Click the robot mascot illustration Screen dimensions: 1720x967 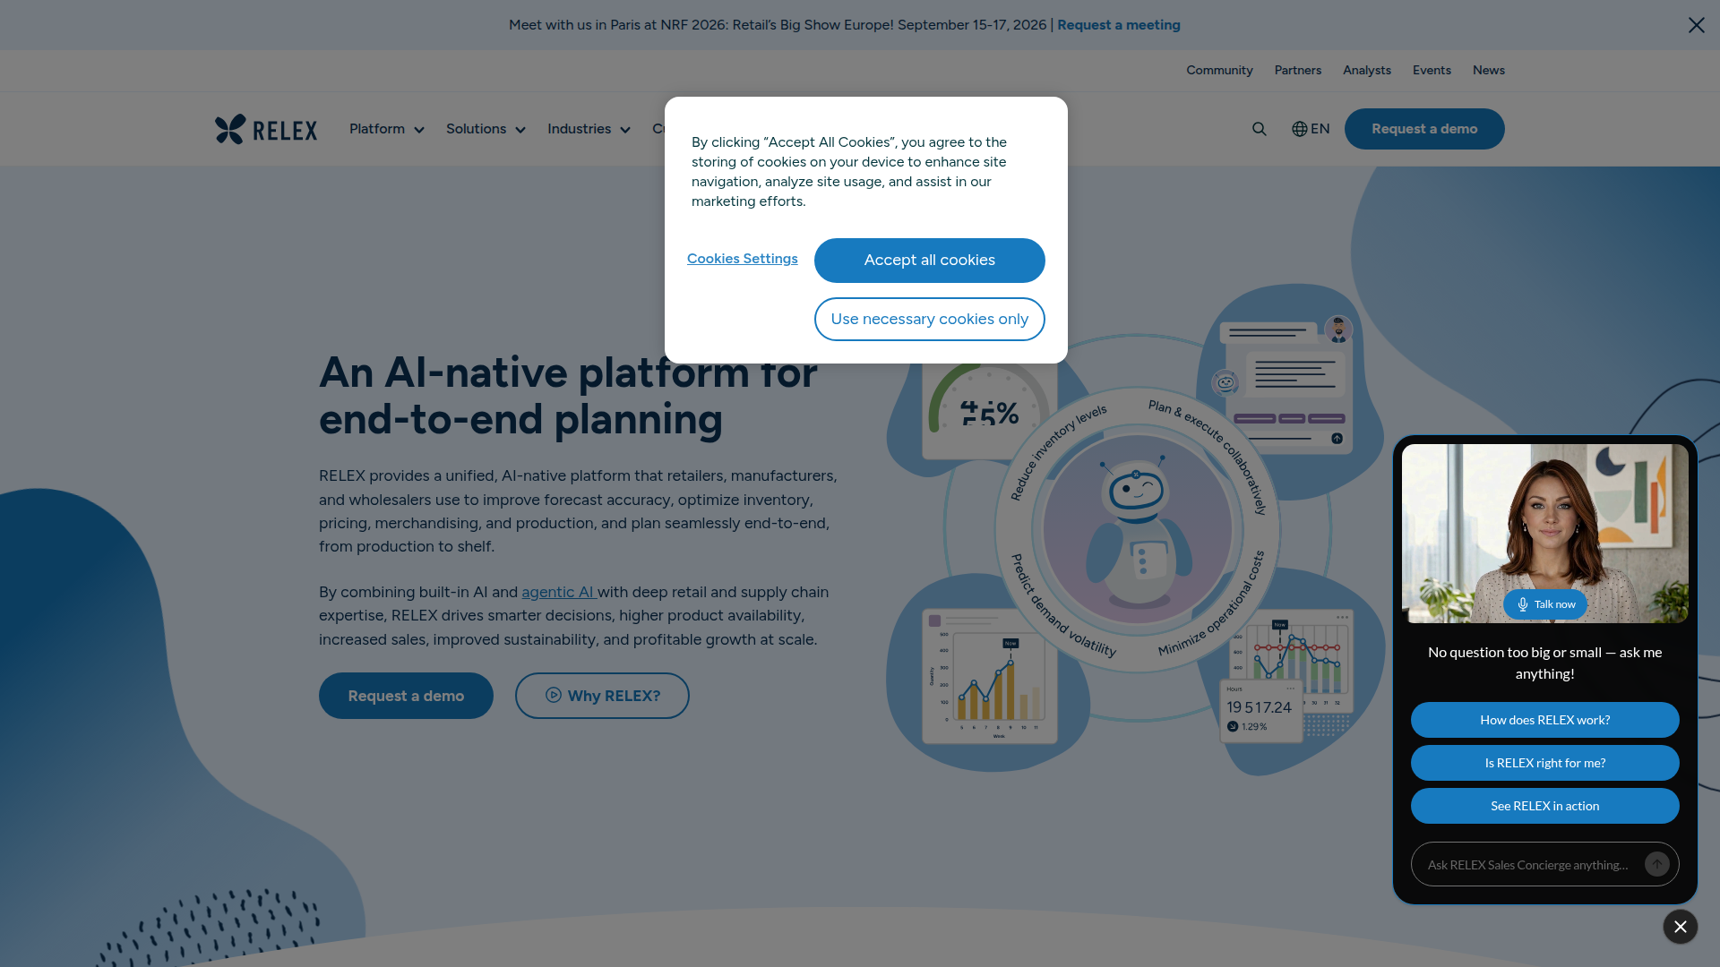coord(1137,530)
